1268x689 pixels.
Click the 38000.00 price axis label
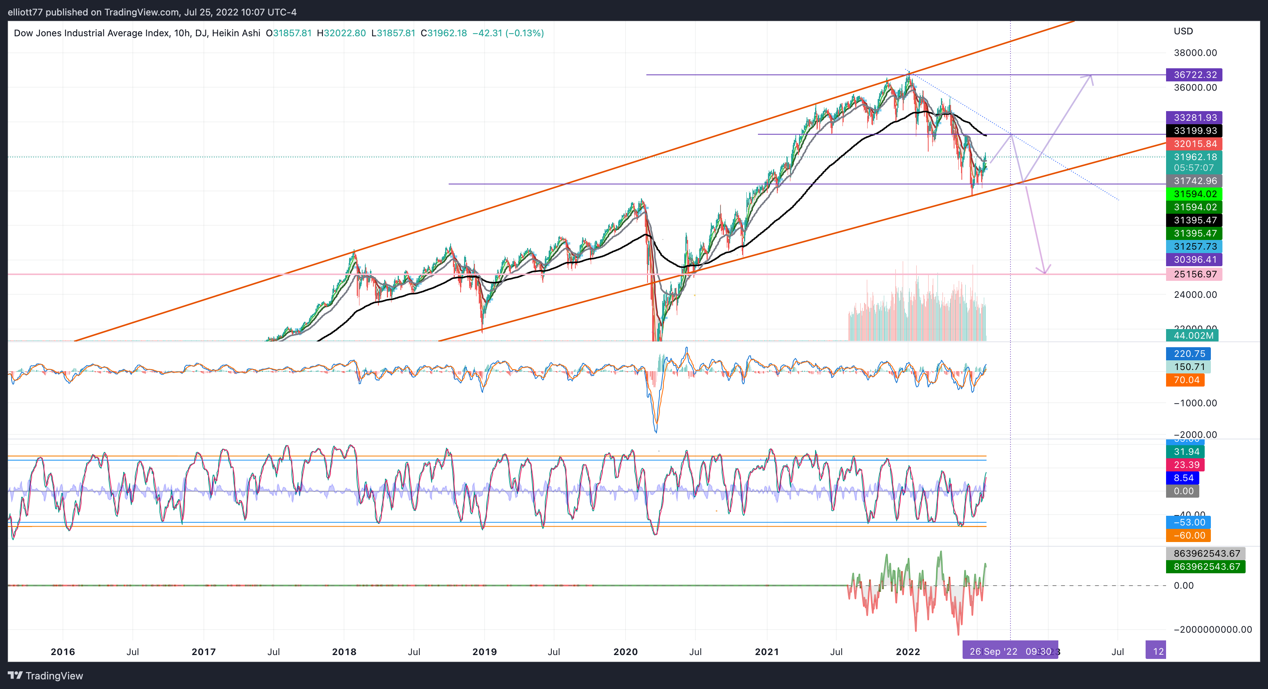[x=1195, y=52]
